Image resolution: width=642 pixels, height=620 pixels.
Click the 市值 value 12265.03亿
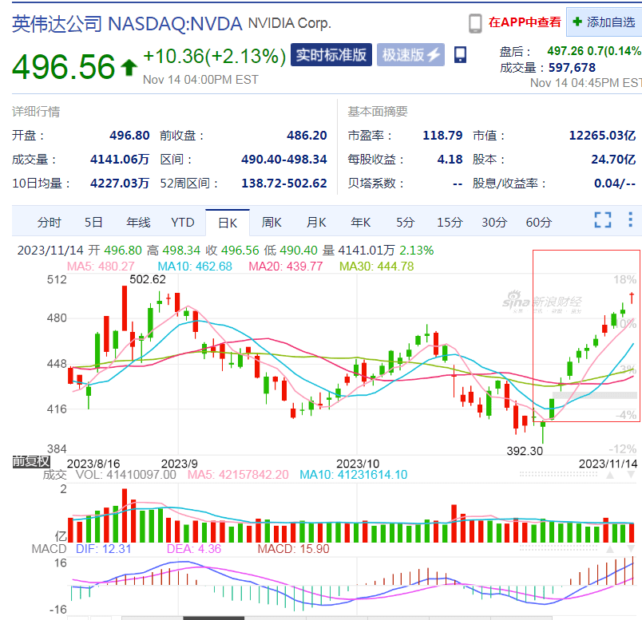[x=602, y=136]
